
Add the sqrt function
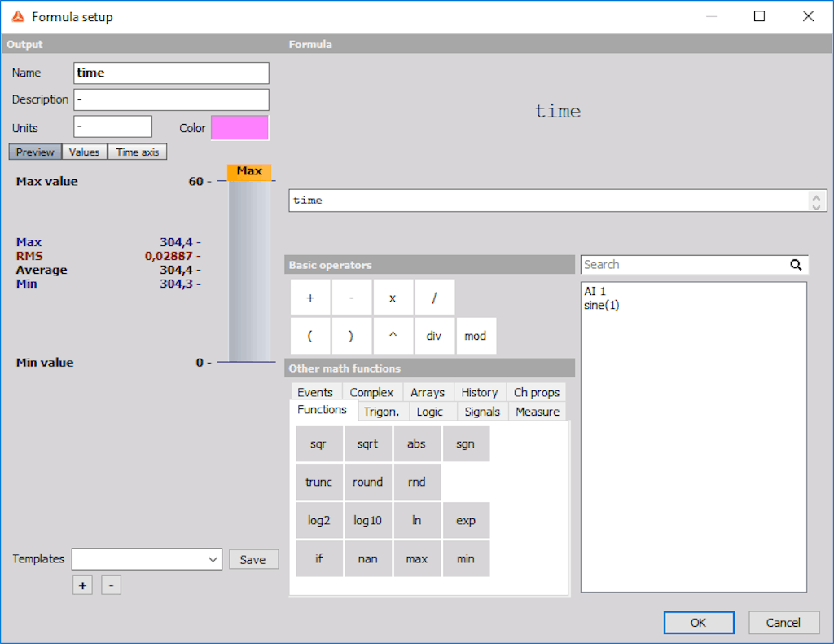pos(367,444)
